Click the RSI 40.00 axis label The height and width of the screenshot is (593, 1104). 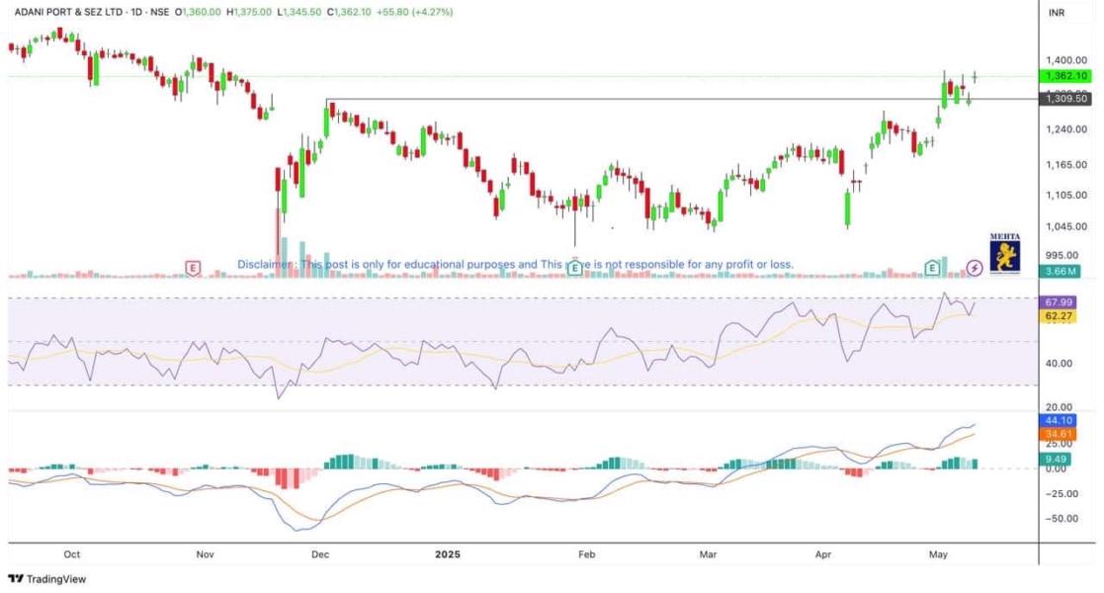(1059, 364)
